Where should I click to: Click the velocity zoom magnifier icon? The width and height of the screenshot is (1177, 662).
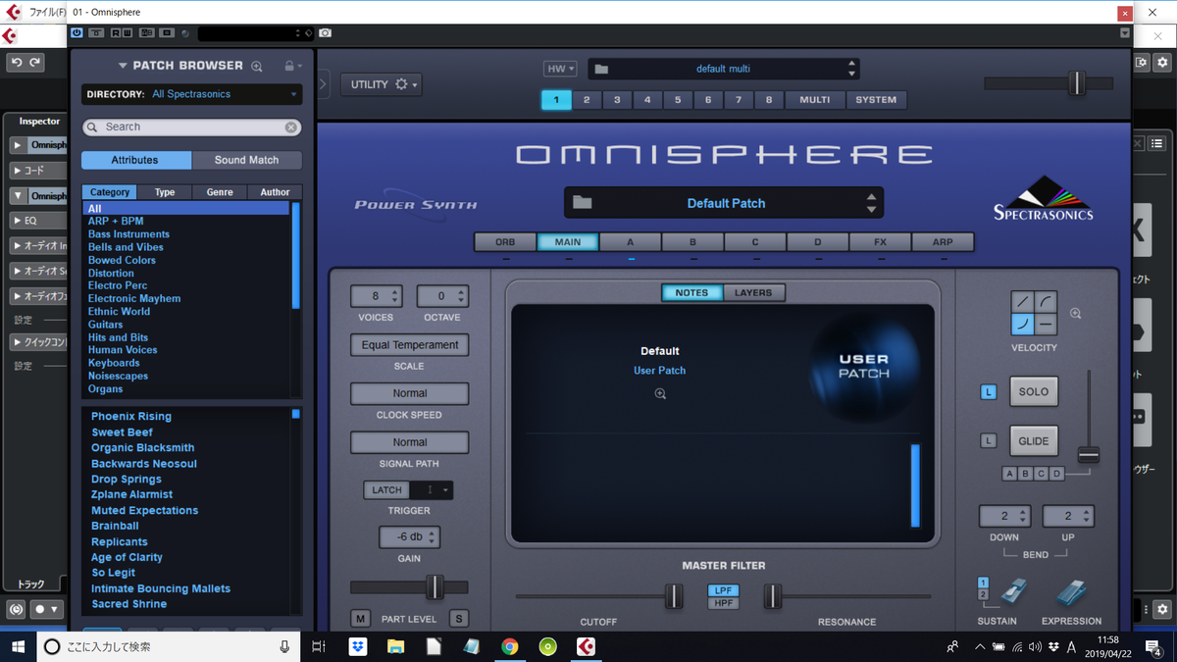click(1076, 314)
